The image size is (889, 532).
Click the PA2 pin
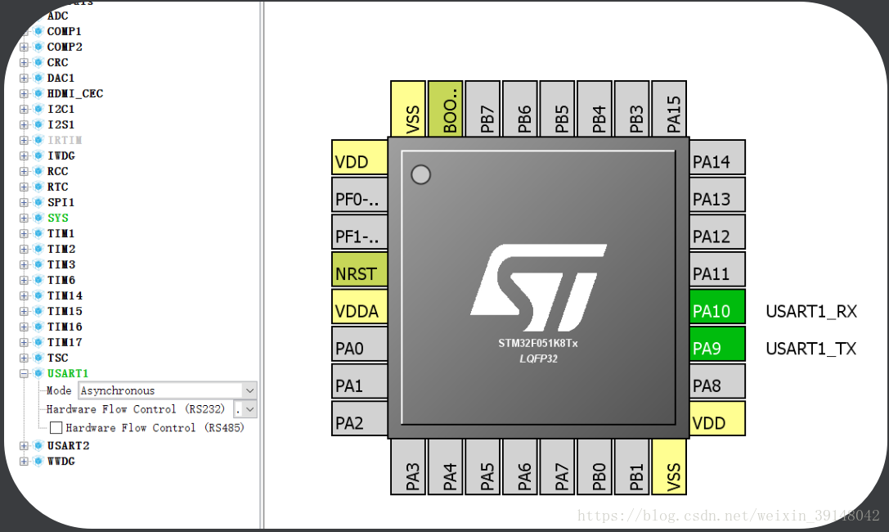pyautogui.click(x=360, y=418)
